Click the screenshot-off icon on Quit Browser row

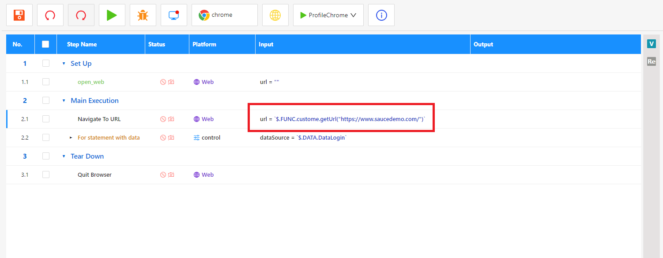(x=171, y=175)
